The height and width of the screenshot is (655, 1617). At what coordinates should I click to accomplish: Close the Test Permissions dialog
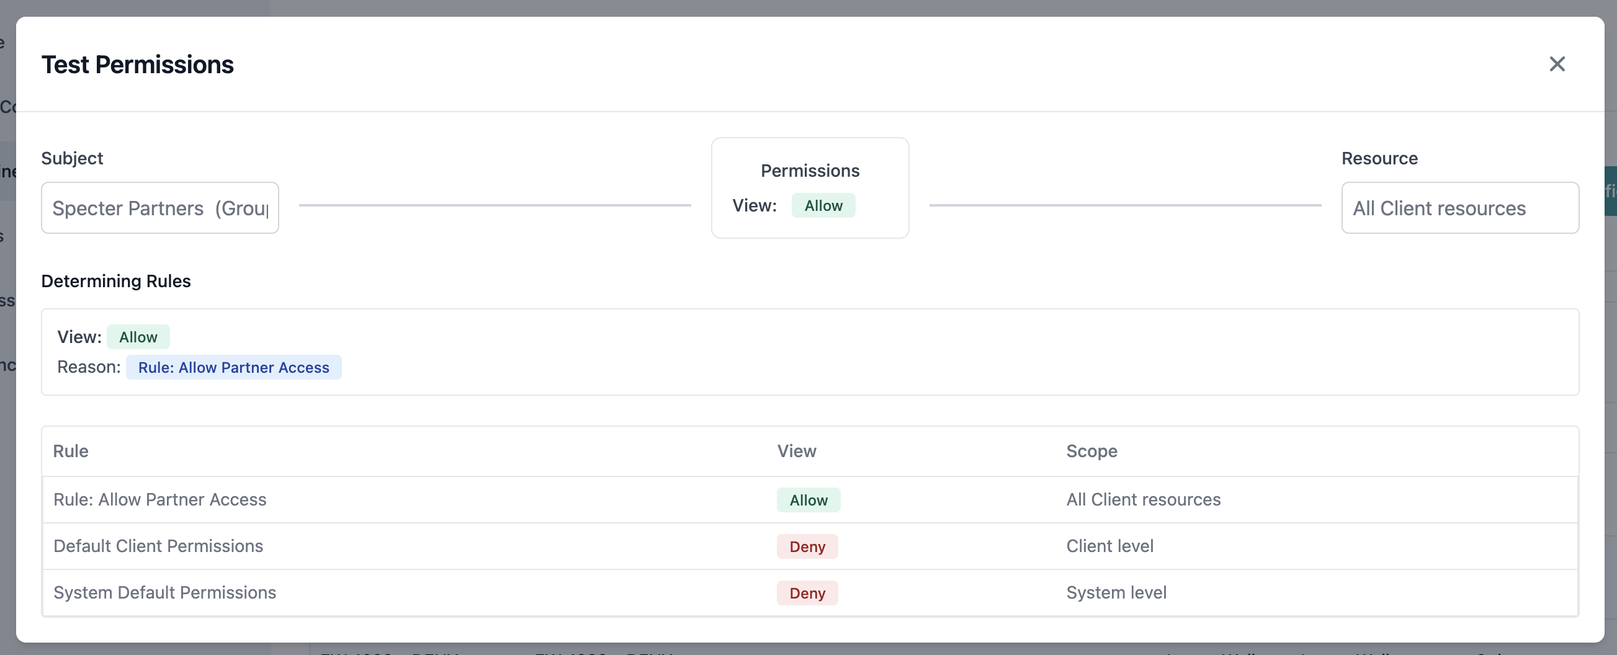point(1558,64)
